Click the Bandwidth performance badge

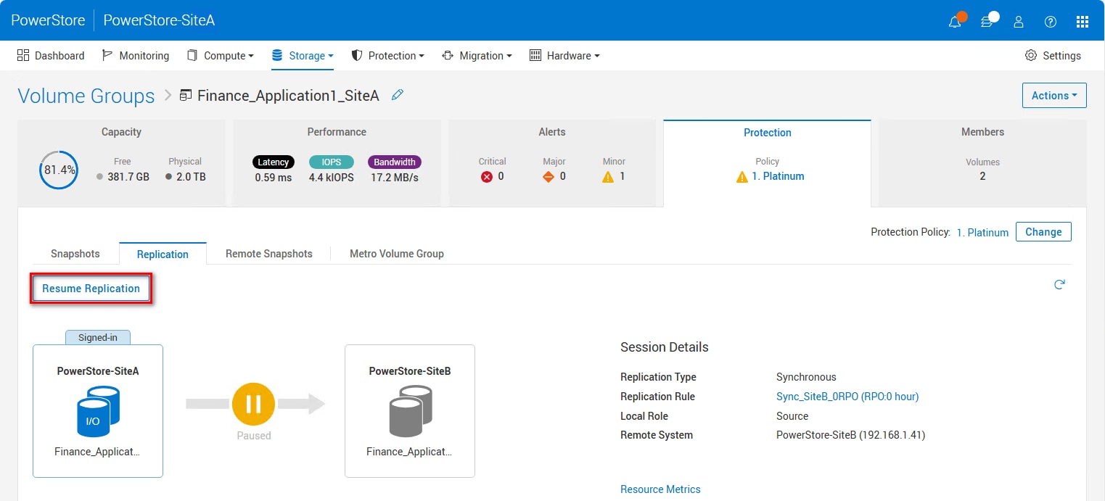(x=395, y=162)
